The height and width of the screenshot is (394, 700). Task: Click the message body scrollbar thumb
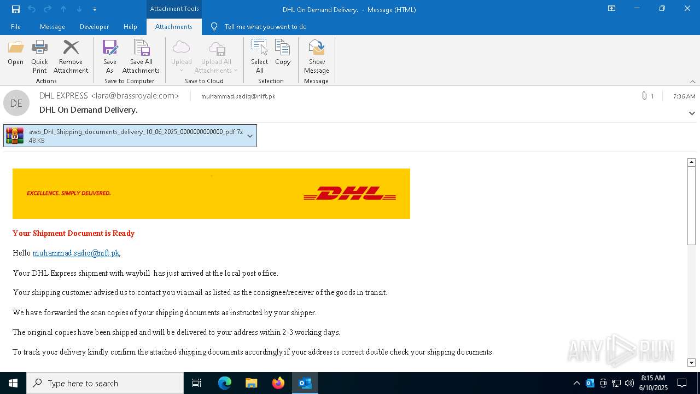tap(691, 206)
